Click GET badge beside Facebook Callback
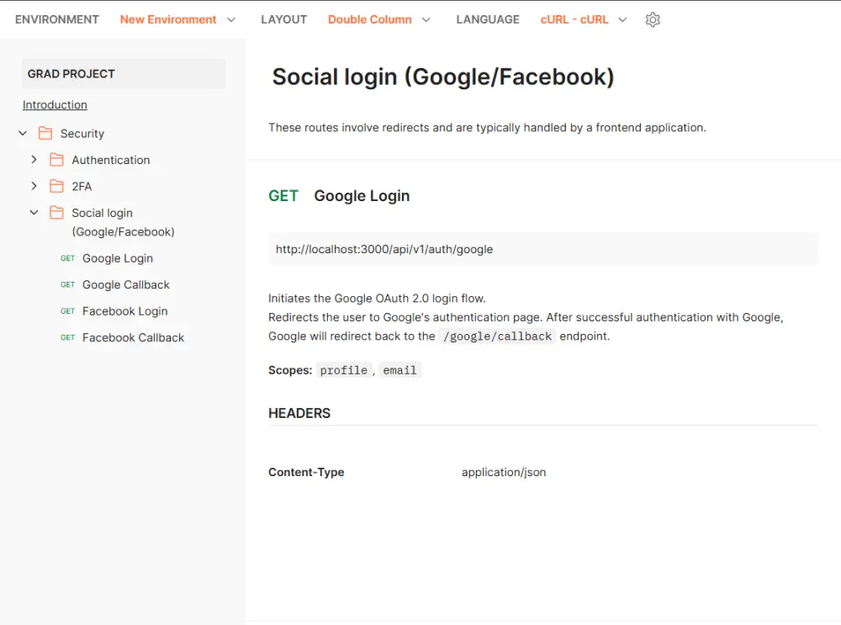The width and height of the screenshot is (841, 625). pyautogui.click(x=68, y=337)
